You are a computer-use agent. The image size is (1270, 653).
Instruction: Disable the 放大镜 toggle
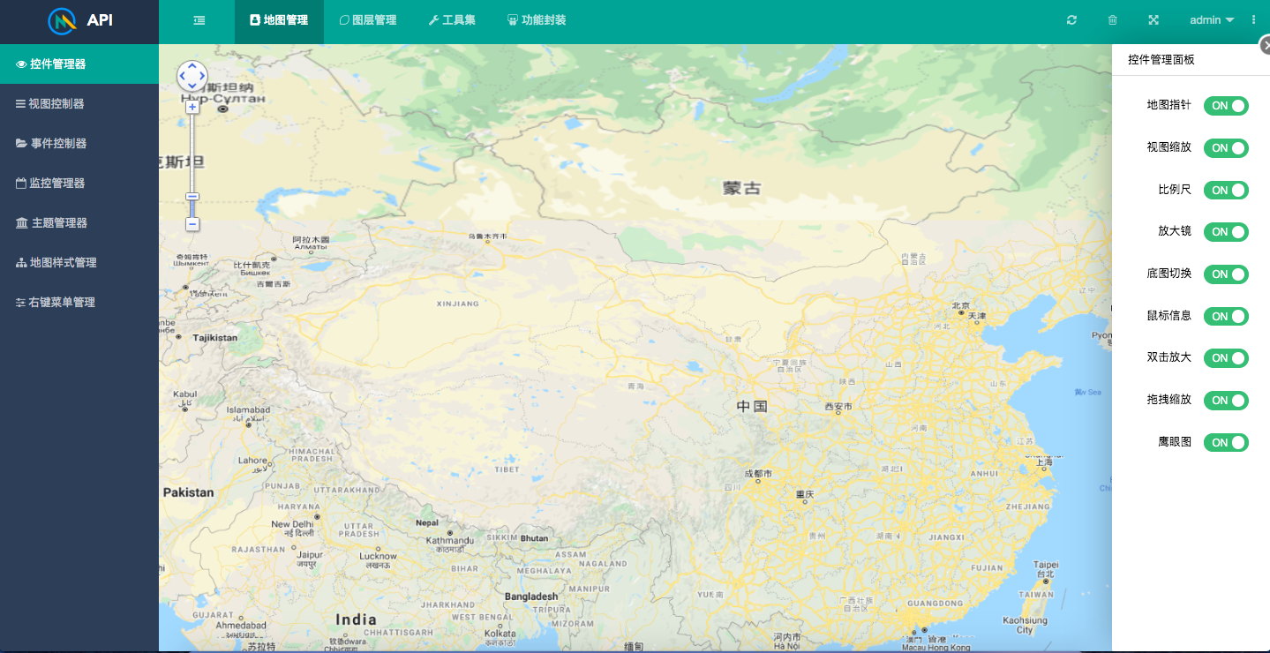[x=1226, y=232]
